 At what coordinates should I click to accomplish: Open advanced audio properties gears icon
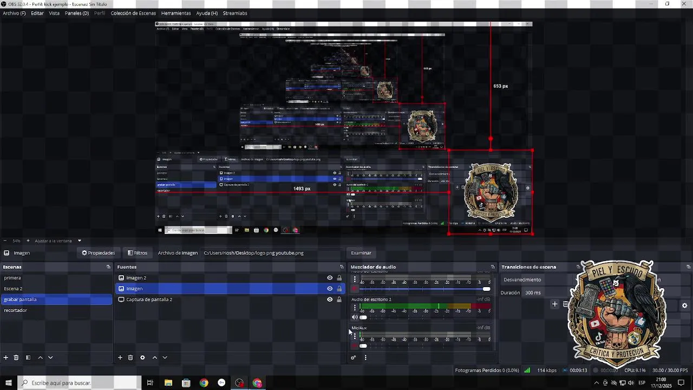354,357
